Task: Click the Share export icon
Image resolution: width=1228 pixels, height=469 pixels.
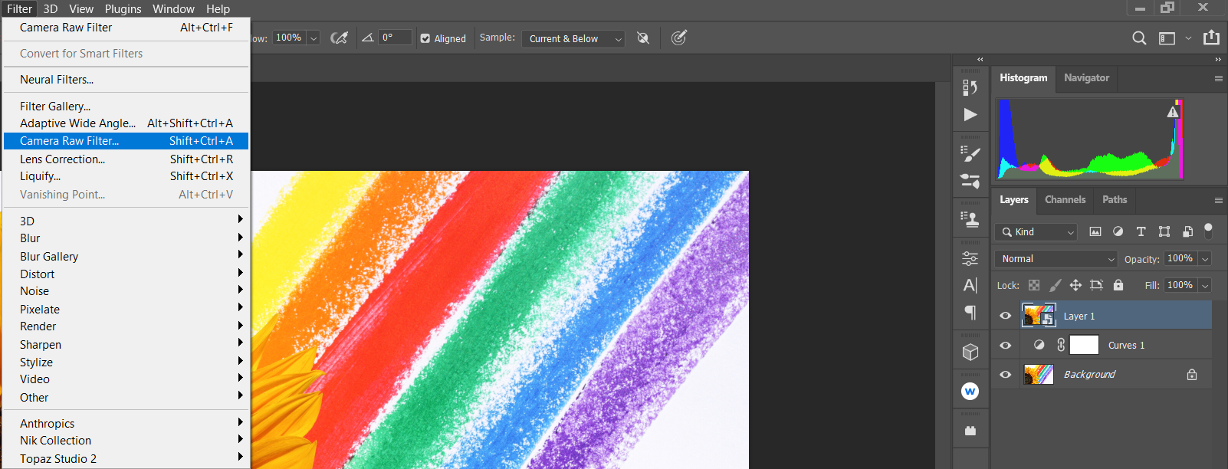Action: coord(1211,38)
